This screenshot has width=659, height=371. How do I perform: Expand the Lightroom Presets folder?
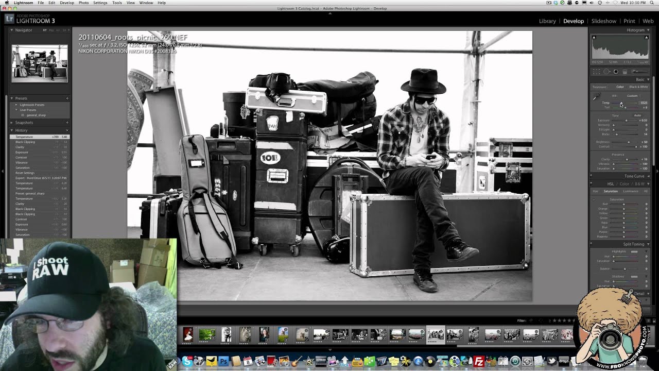(x=16, y=105)
